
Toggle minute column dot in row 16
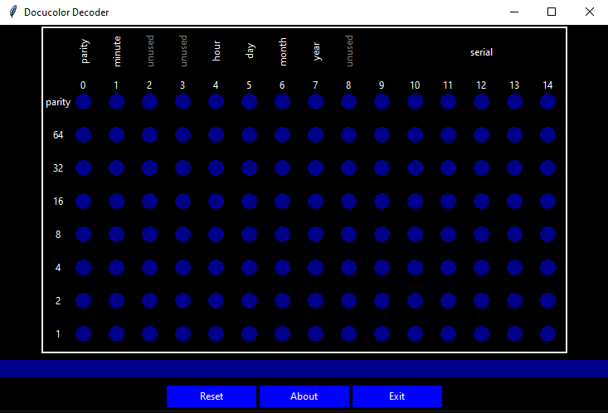116,202
